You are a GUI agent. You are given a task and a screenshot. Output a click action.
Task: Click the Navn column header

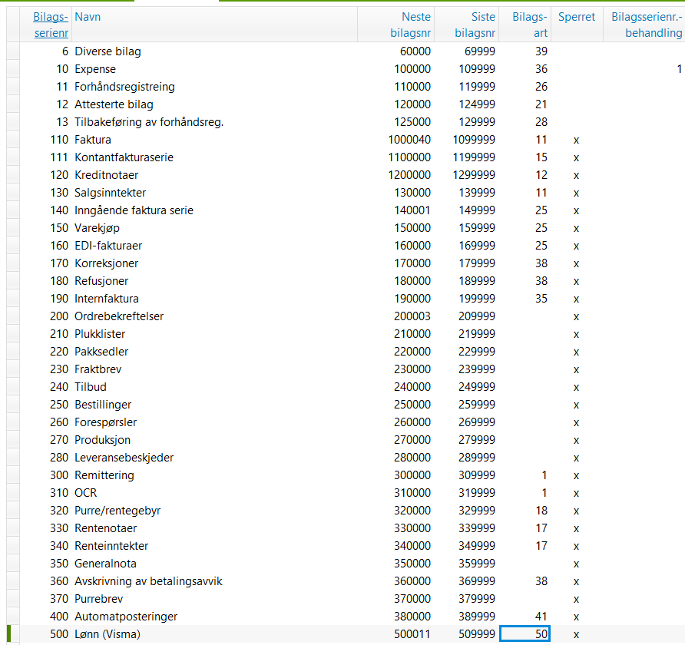pyautogui.click(x=88, y=17)
